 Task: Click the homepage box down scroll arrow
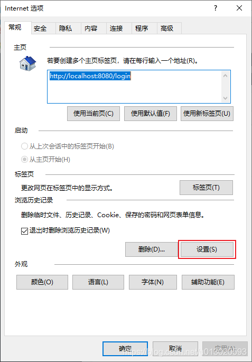click(225, 98)
